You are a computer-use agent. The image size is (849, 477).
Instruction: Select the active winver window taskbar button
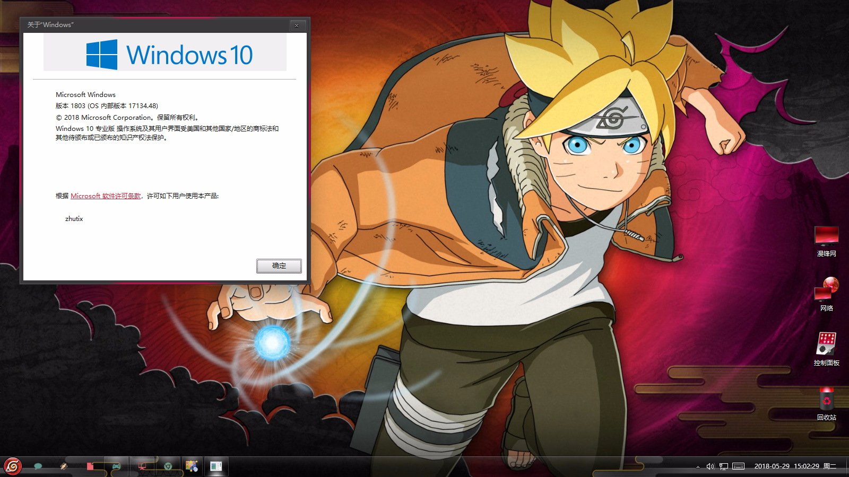tap(216, 466)
